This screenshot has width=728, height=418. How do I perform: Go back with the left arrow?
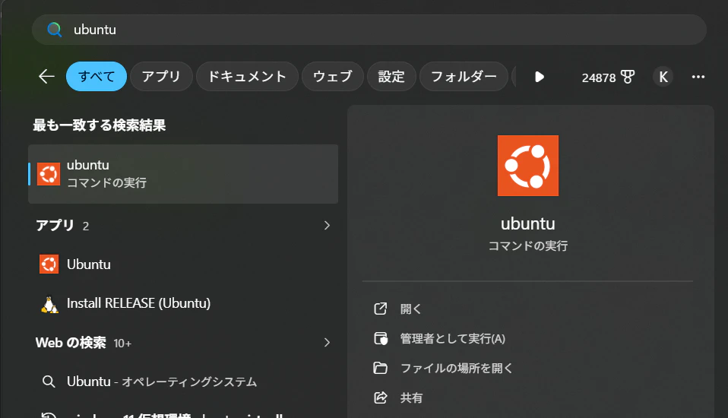(x=46, y=76)
